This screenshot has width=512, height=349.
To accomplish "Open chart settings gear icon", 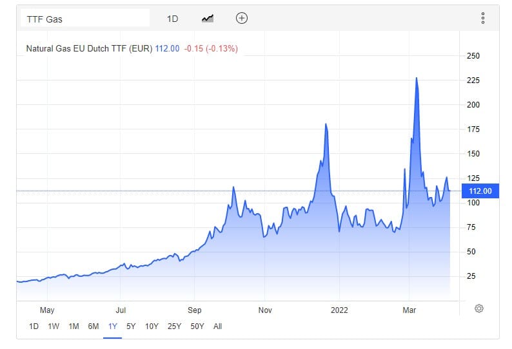I will (479, 308).
